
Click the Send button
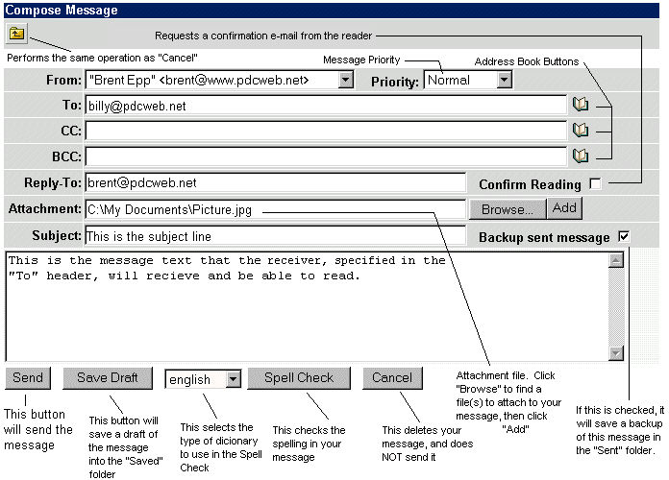(28, 377)
